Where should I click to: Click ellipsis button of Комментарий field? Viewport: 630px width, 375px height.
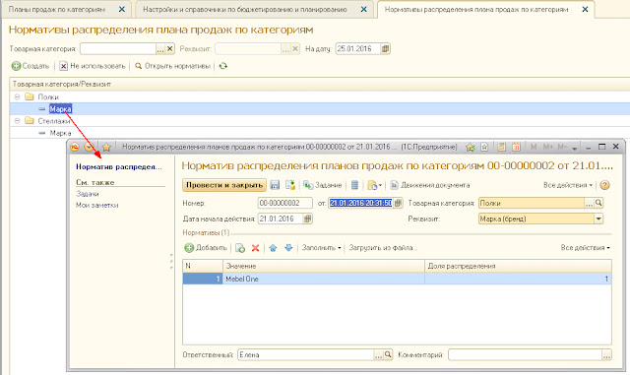click(x=606, y=355)
